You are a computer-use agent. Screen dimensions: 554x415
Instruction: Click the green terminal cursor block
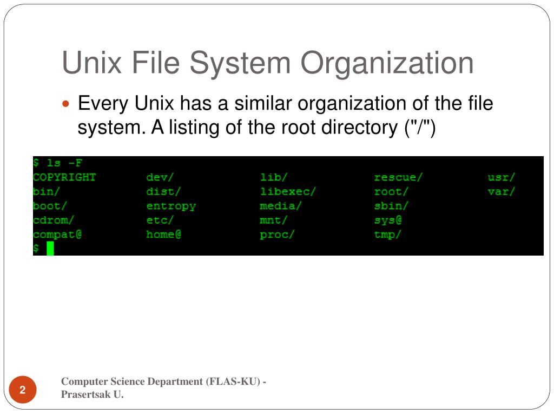50,249
